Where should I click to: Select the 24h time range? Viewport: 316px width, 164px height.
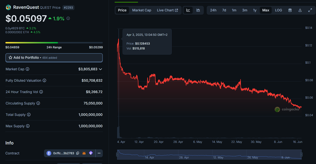213,10
